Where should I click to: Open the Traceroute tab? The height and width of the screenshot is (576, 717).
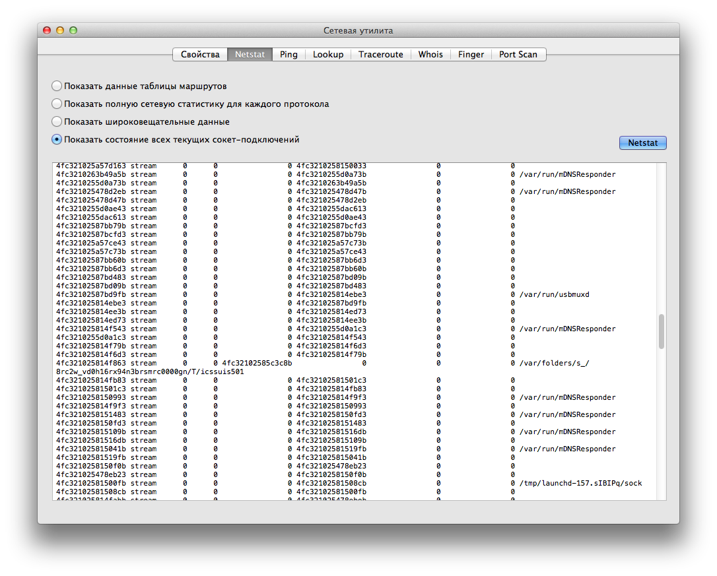(x=380, y=55)
